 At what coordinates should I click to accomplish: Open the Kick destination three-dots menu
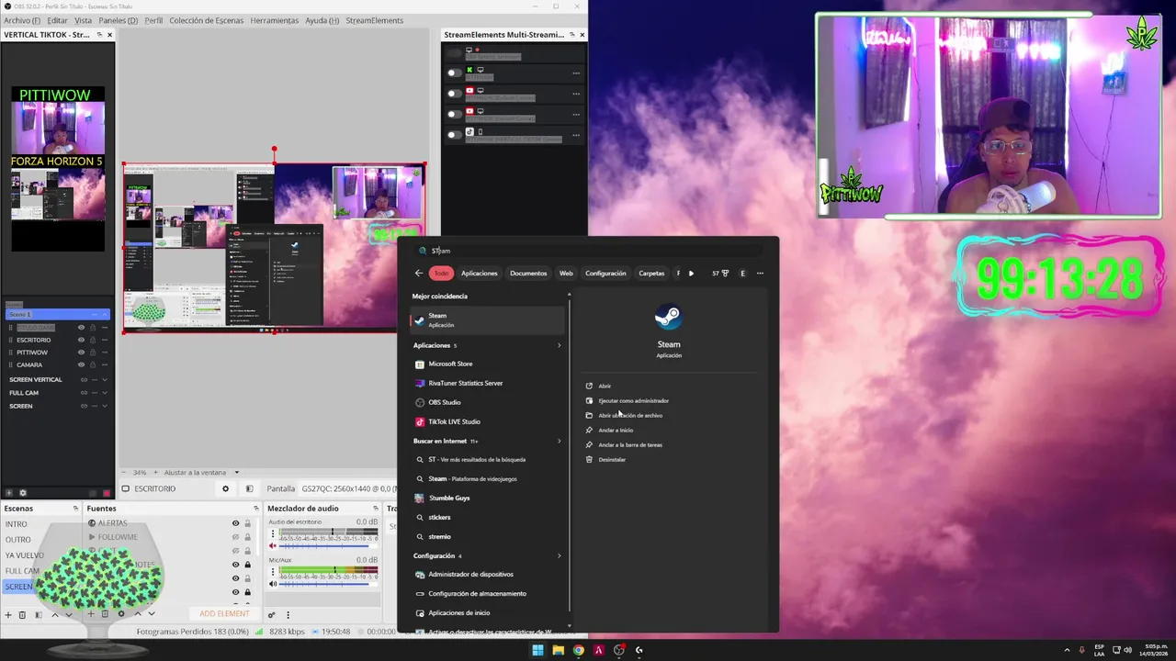pyautogui.click(x=576, y=73)
